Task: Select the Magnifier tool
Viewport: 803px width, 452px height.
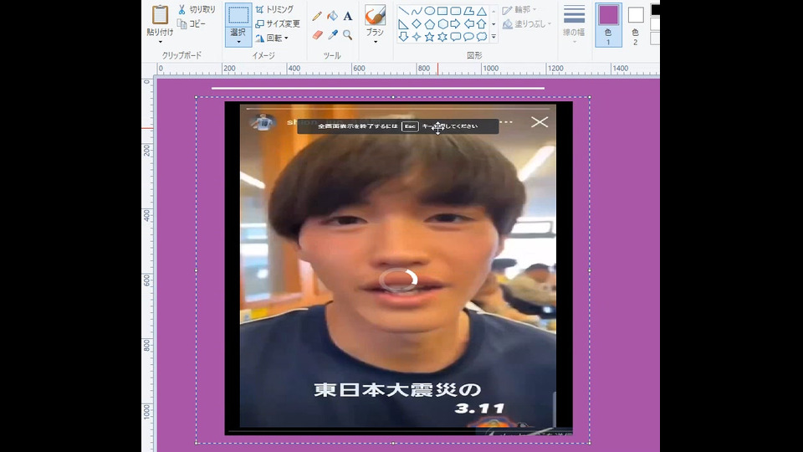Action: tap(348, 35)
